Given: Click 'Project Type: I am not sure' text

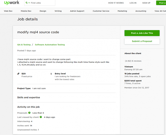Looking at the screenshot, I should (31, 88).
